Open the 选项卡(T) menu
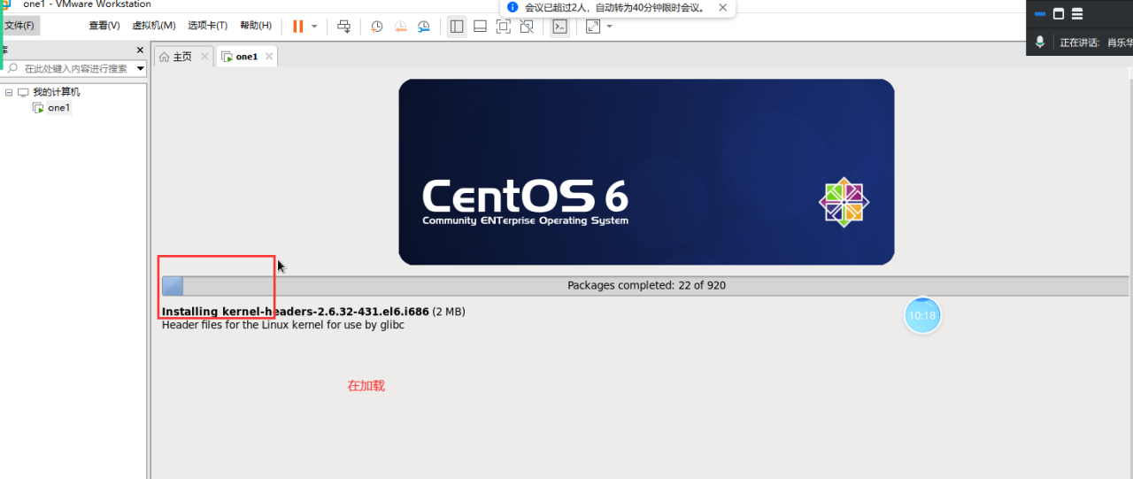 click(x=207, y=26)
